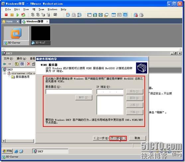
Task: Click the Up One Level folder icon
Action: pos(17,64)
